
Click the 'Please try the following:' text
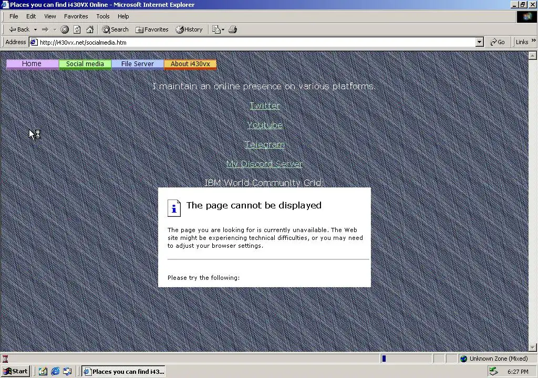203,278
